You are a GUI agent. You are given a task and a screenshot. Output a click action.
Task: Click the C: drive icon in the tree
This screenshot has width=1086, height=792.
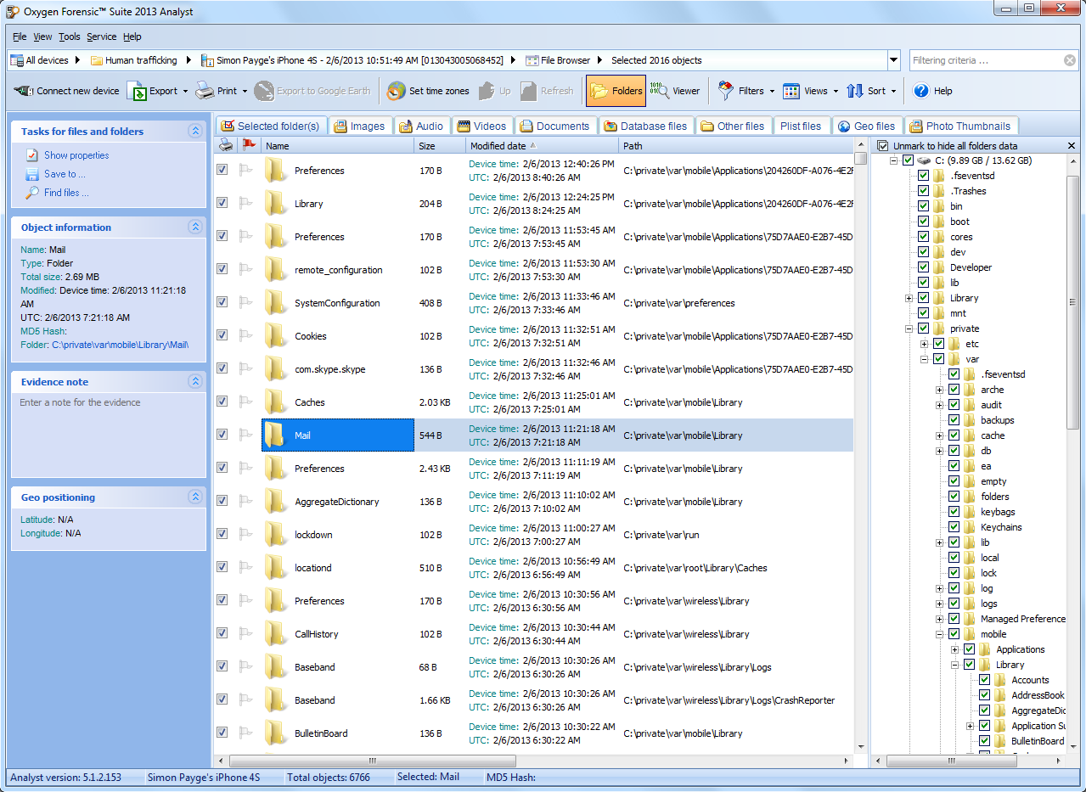pos(924,160)
